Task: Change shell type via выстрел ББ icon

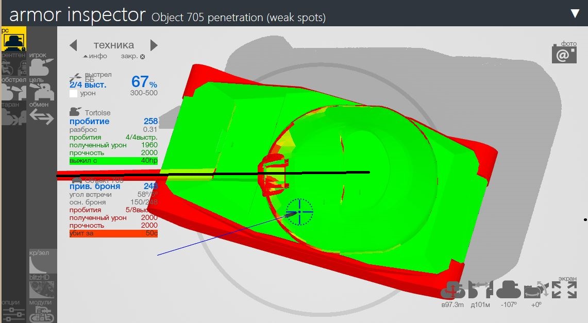Action: pos(76,78)
